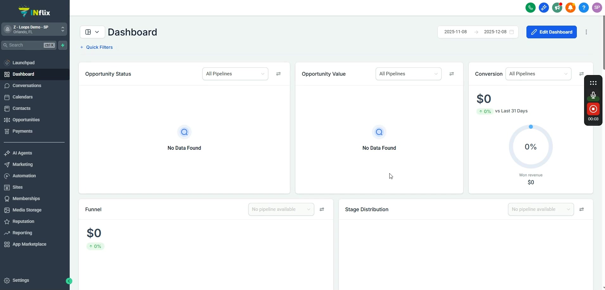Image resolution: width=605 pixels, height=290 pixels.
Task: Open Funnel widget filter settings icon
Action: [322, 209]
